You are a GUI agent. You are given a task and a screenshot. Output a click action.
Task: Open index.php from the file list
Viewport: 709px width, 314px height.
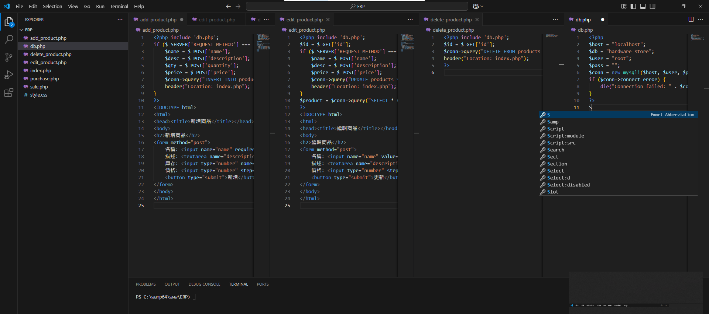point(41,70)
